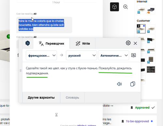
Task: Click the swap languages arrow
Action: (x=61, y=55)
